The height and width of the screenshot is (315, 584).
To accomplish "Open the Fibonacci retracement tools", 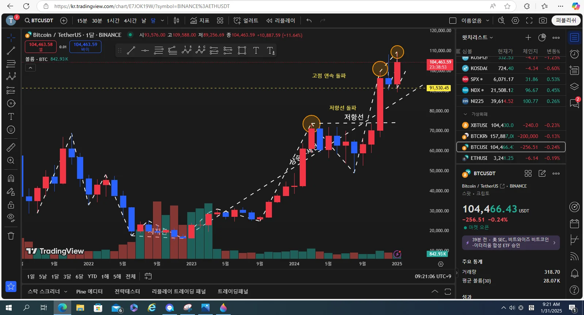I will pos(11,64).
